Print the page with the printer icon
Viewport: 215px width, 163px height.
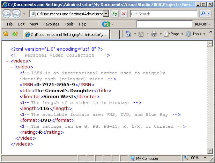pos(154,34)
